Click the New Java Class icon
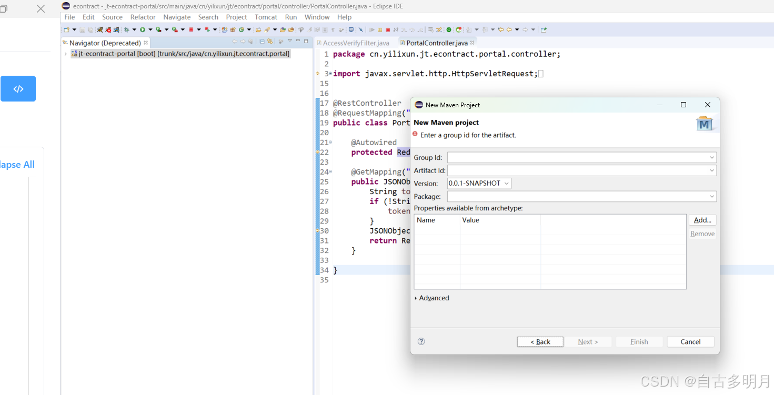Screen dimensions: 774x395 pos(241,29)
